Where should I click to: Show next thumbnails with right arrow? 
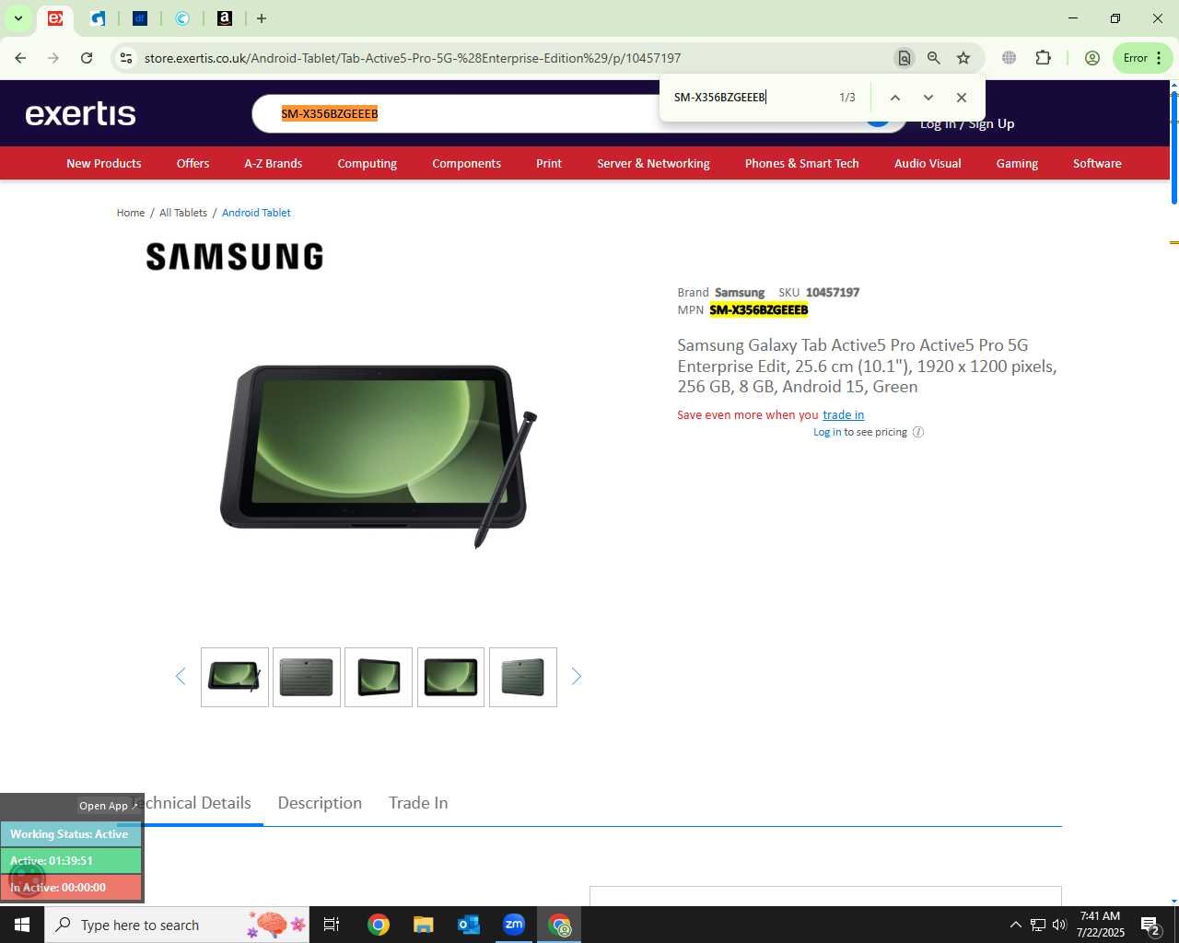coord(577,677)
